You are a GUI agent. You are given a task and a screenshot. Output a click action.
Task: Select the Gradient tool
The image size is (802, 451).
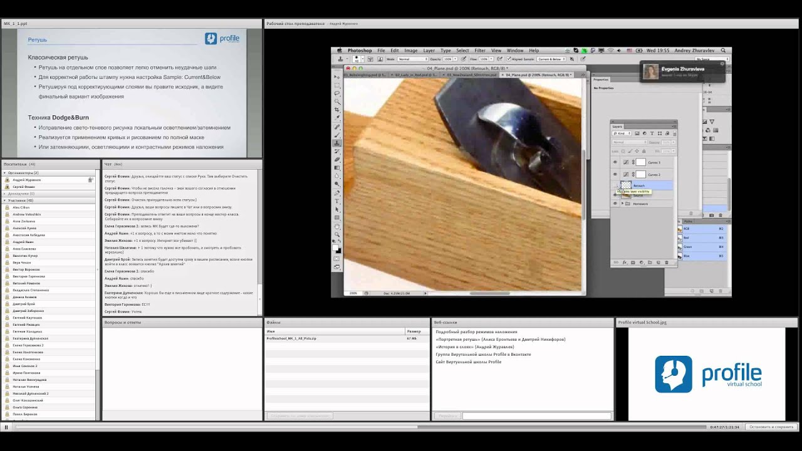click(337, 168)
